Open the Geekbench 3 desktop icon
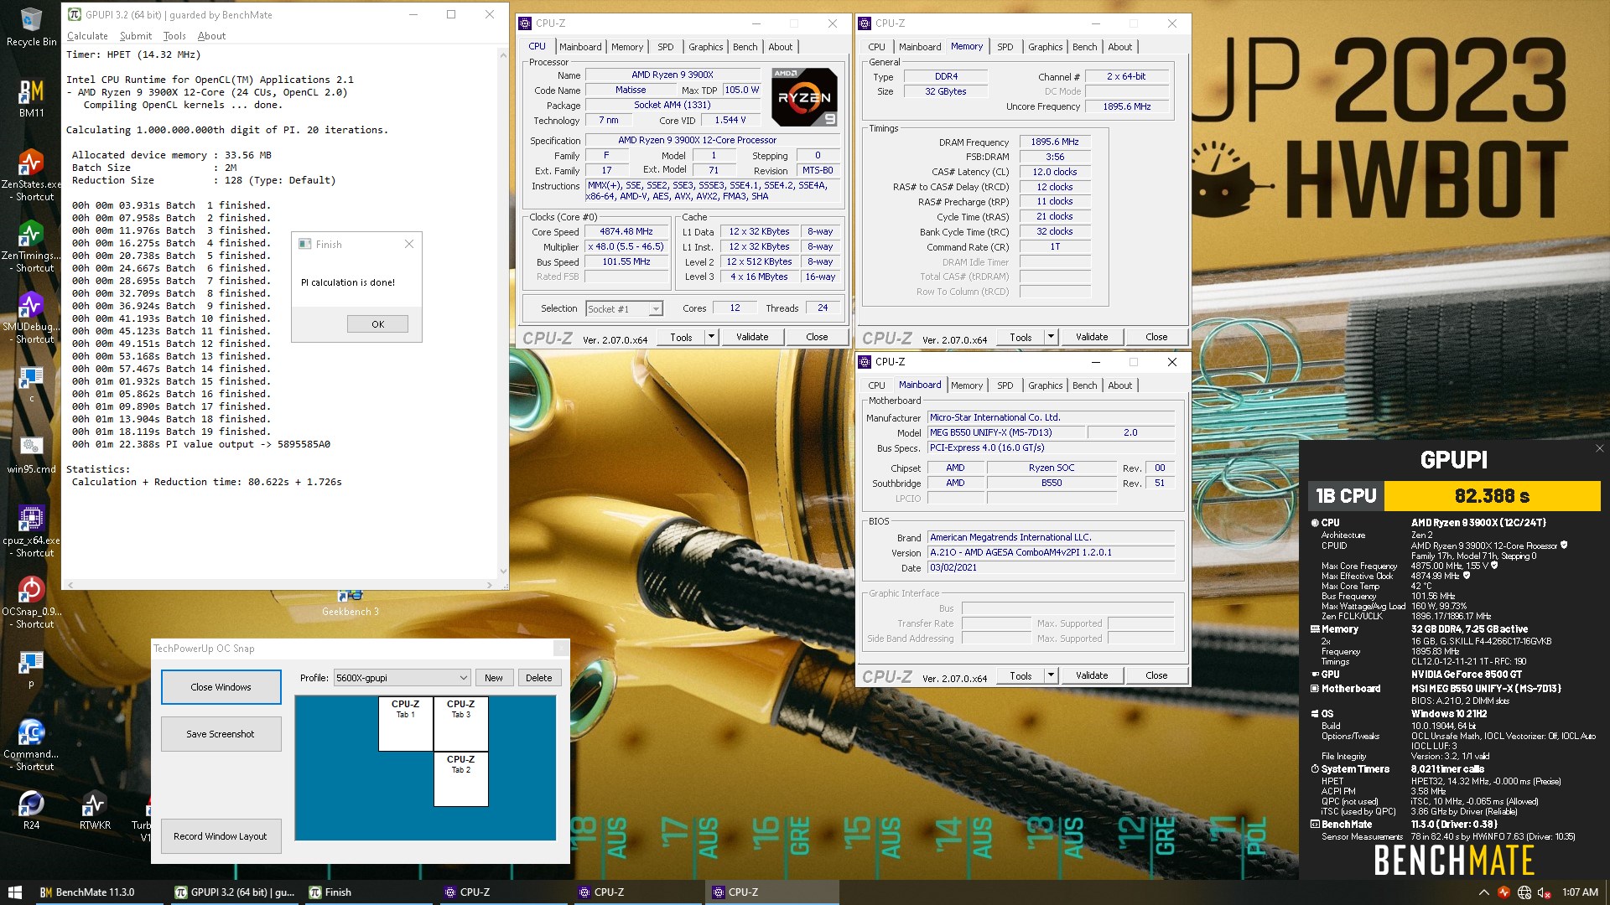The image size is (1610, 905). [350, 603]
